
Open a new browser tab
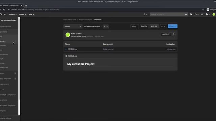click(x=26, y=5)
